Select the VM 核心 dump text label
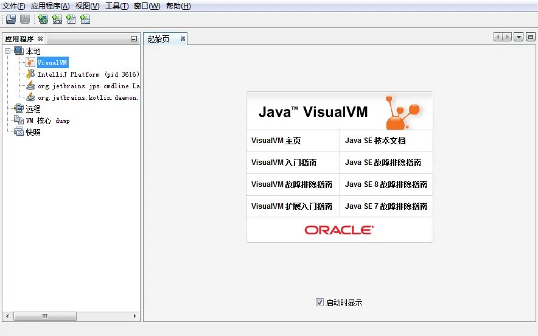The width and height of the screenshot is (538, 336). pyautogui.click(x=47, y=121)
